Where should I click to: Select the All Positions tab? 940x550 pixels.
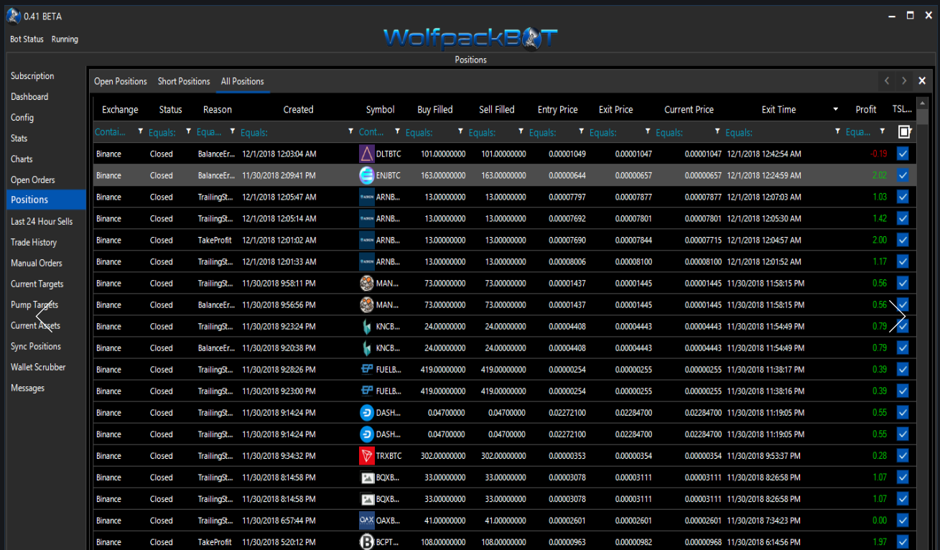point(243,81)
